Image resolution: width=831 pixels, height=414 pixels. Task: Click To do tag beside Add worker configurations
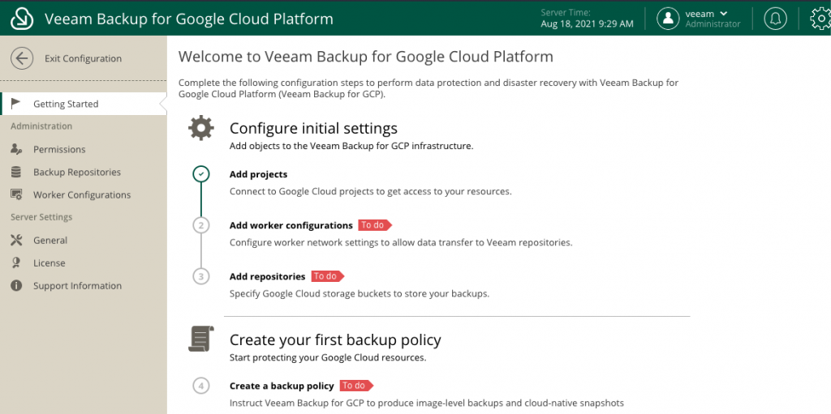click(375, 225)
